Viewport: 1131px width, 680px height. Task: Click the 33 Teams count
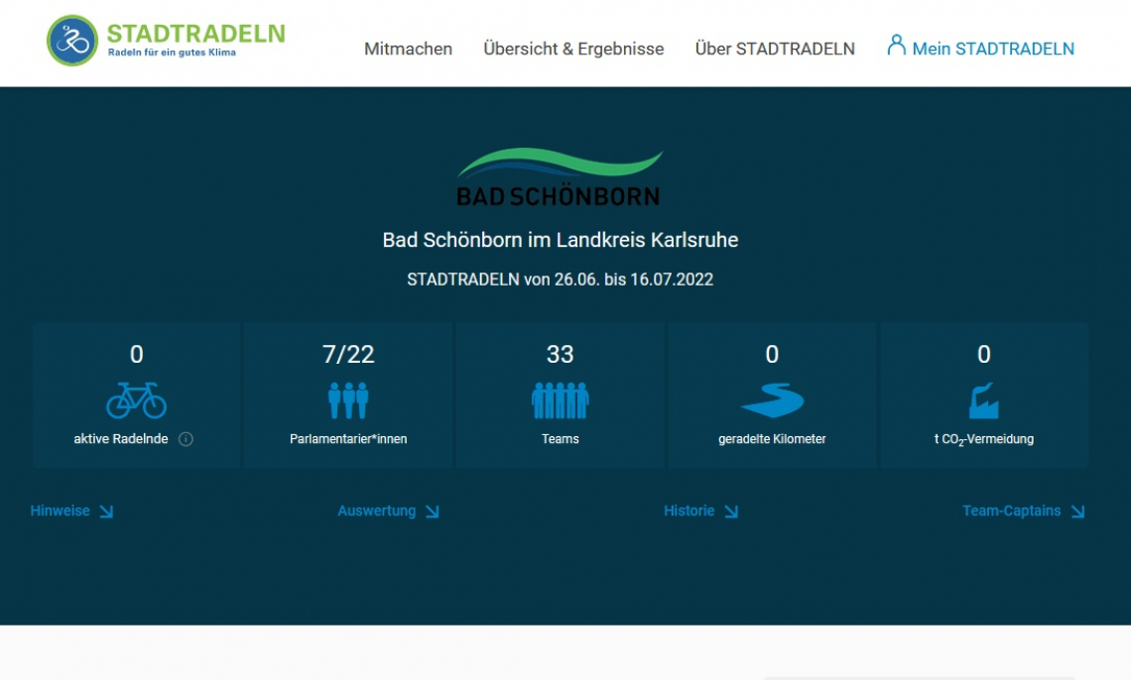(x=560, y=355)
